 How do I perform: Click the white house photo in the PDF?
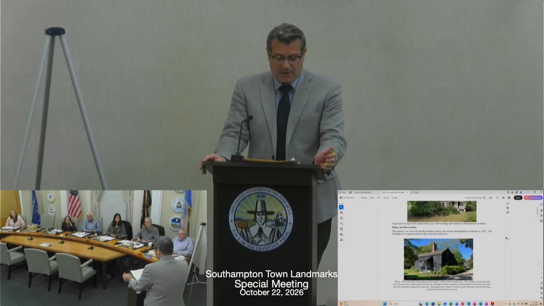442,211
